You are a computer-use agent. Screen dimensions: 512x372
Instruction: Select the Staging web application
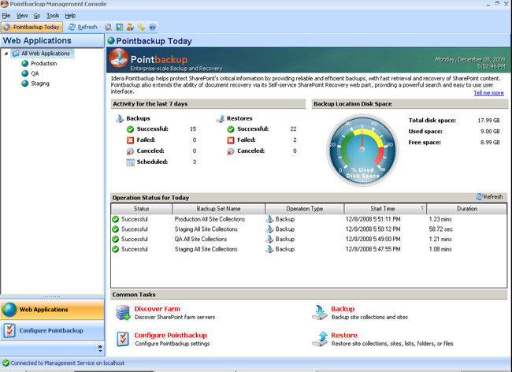pos(40,84)
